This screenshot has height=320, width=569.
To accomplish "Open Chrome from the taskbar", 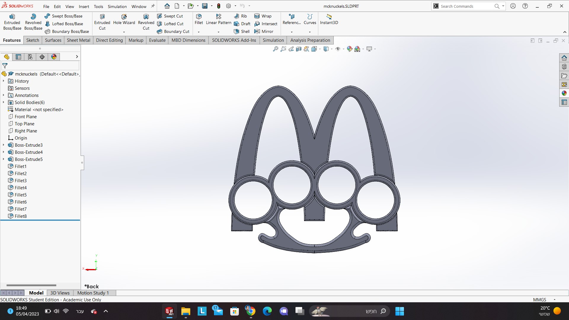I will (x=251, y=311).
